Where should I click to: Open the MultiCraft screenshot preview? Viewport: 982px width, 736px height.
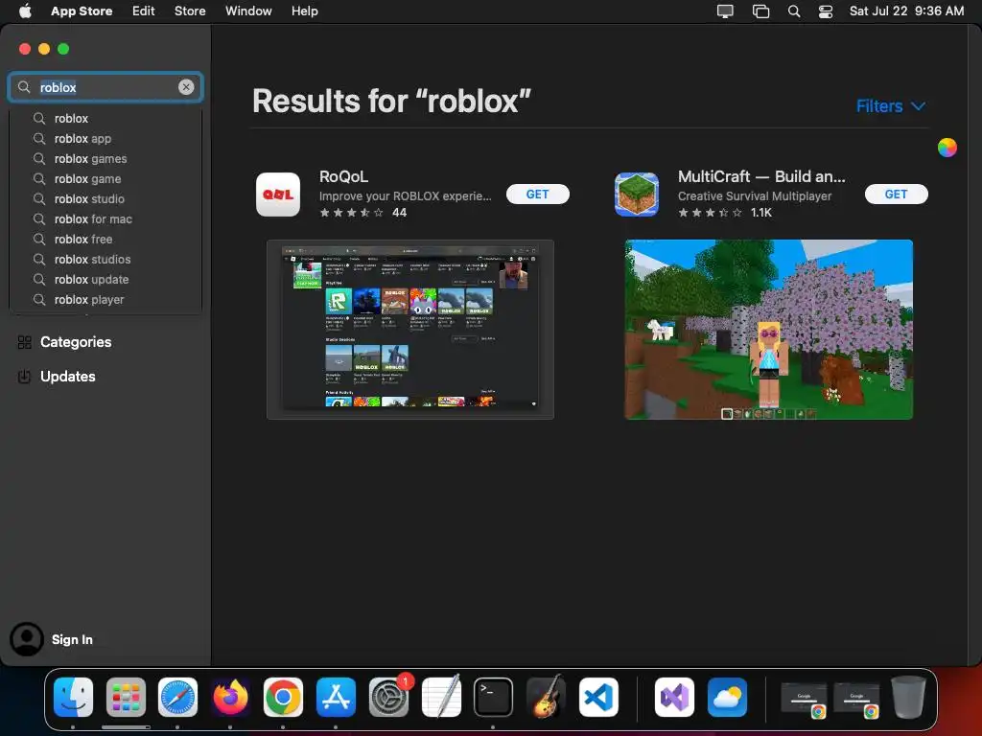pos(768,330)
